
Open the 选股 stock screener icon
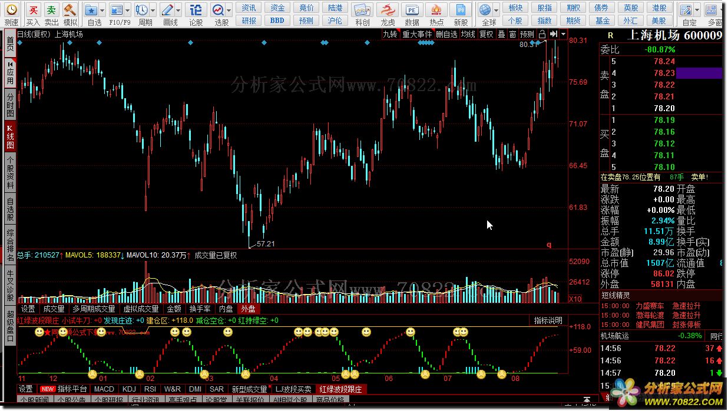(x=218, y=10)
